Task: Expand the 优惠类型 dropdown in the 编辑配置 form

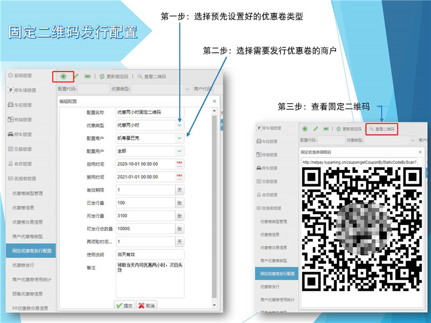Action: pos(179,125)
